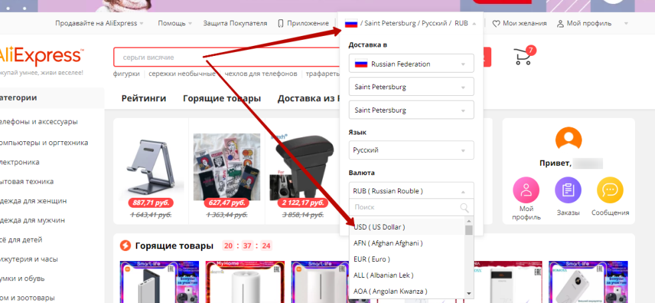The width and height of the screenshot is (655, 303).
Task: Click the orange user avatar icon
Action: point(568,139)
